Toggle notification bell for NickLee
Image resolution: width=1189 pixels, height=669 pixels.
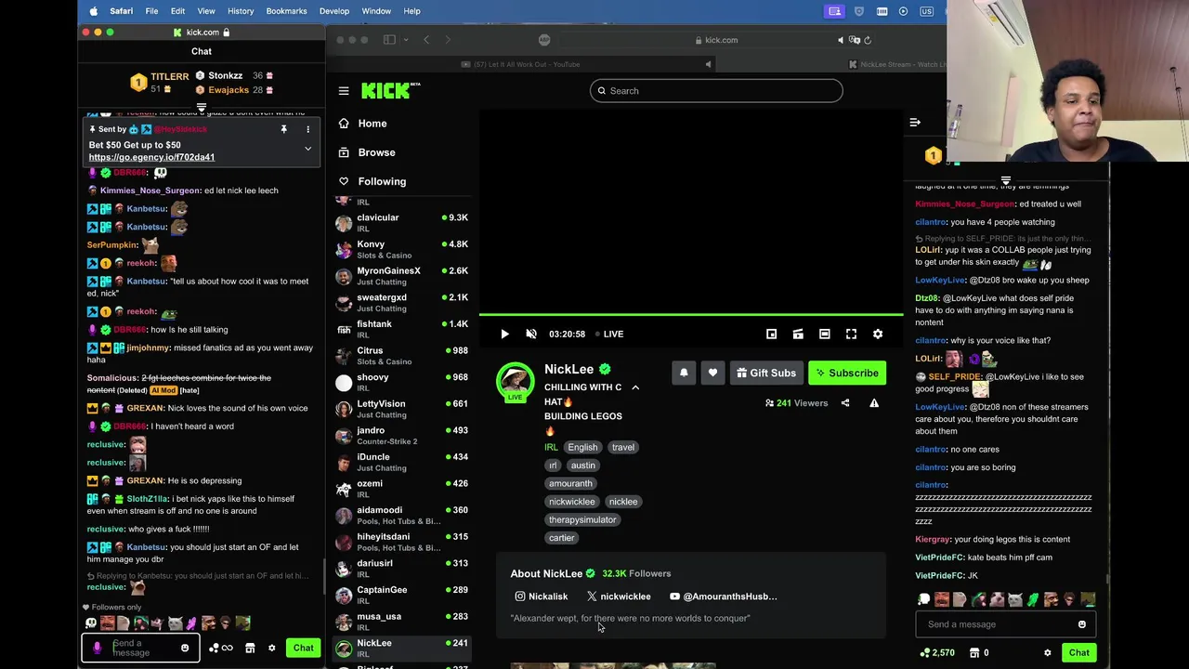[684, 373]
